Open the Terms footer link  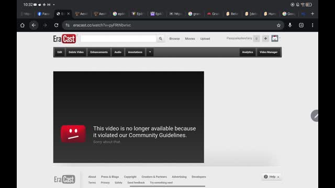pyautogui.click(x=92, y=183)
